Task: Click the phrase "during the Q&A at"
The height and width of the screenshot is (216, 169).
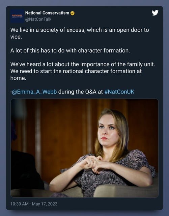Action: [x=80, y=92]
